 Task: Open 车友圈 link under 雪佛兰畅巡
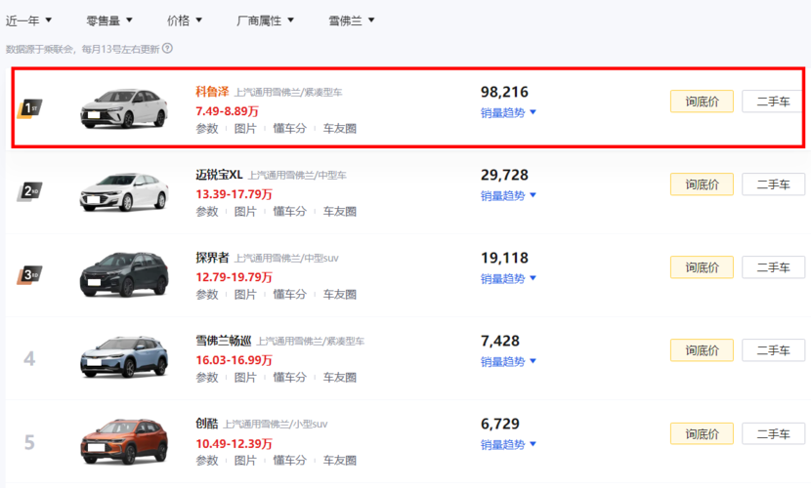click(340, 378)
